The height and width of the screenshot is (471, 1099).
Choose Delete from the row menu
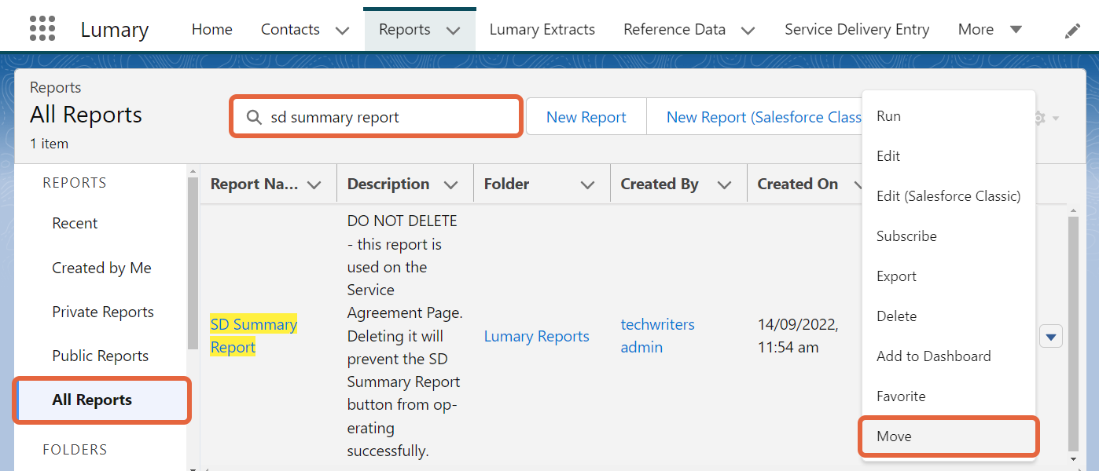(947, 316)
